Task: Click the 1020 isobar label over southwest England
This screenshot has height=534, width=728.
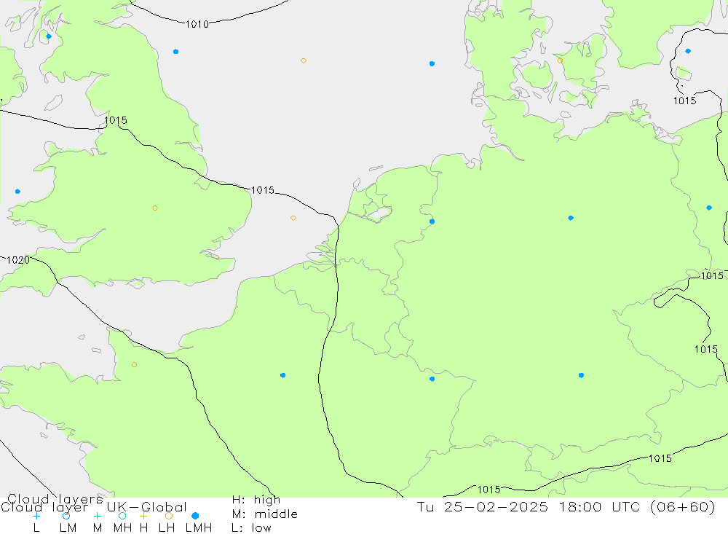Action: 18,260
